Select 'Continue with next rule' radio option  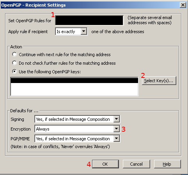pos(14,55)
